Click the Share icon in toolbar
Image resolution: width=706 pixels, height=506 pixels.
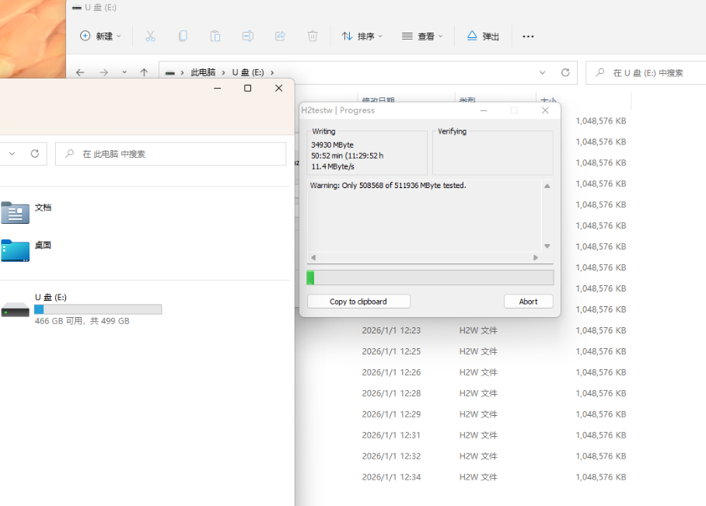tap(280, 36)
